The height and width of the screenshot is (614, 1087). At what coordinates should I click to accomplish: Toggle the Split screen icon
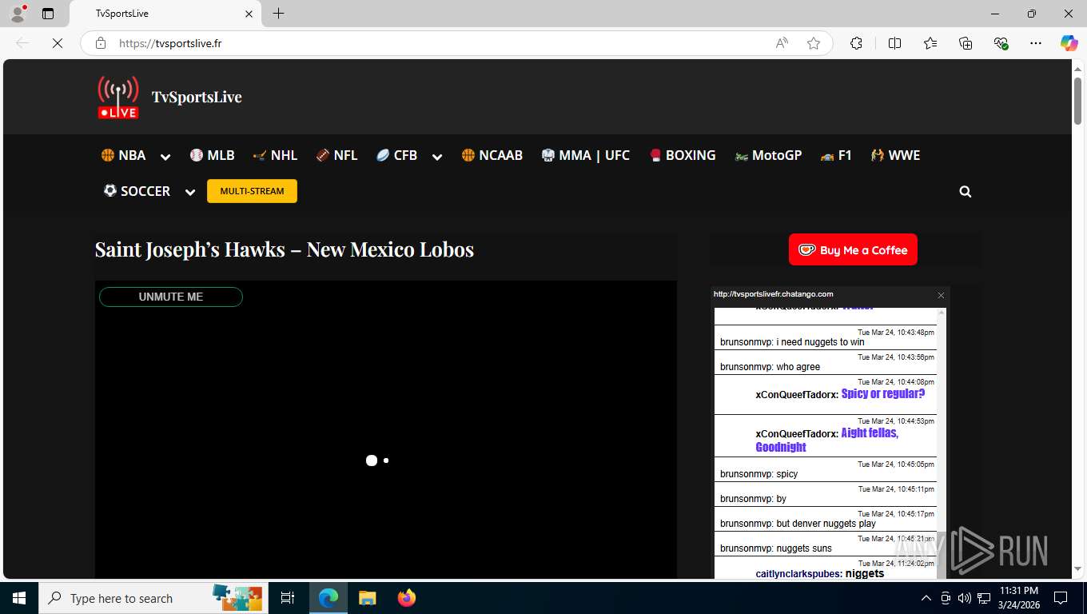[x=894, y=43]
